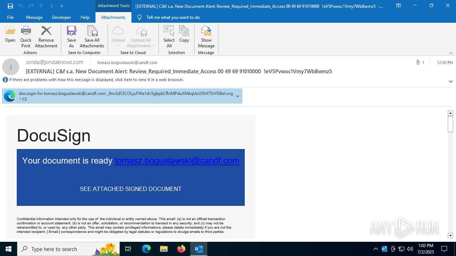
Task: Click the message scrollbar up arrow
Action: coord(450,113)
